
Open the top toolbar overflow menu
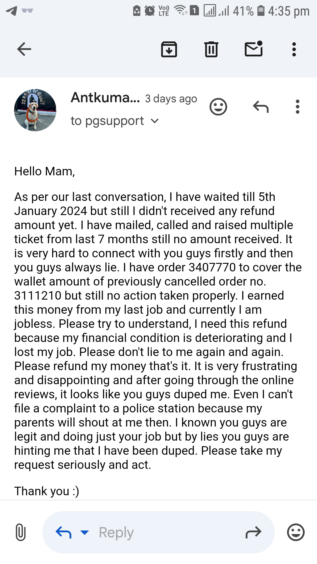[x=294, y=49]
